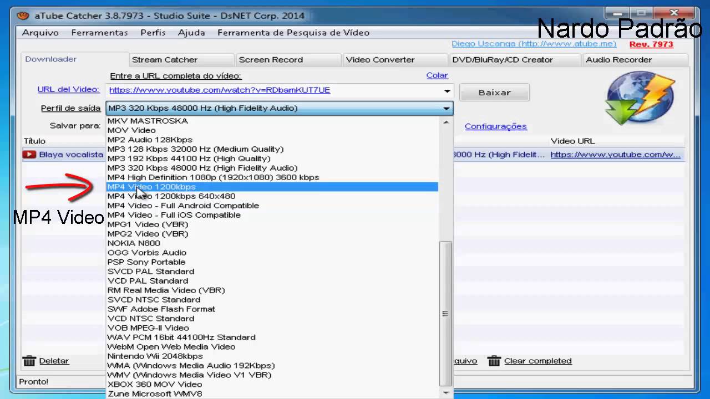The image size is (710, 399).
Task: Expand the URL field dropdown arrow
Action: click(x=447, y=91)
